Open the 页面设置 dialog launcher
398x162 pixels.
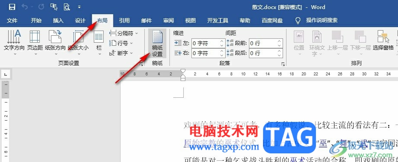(x=141, y=64)
